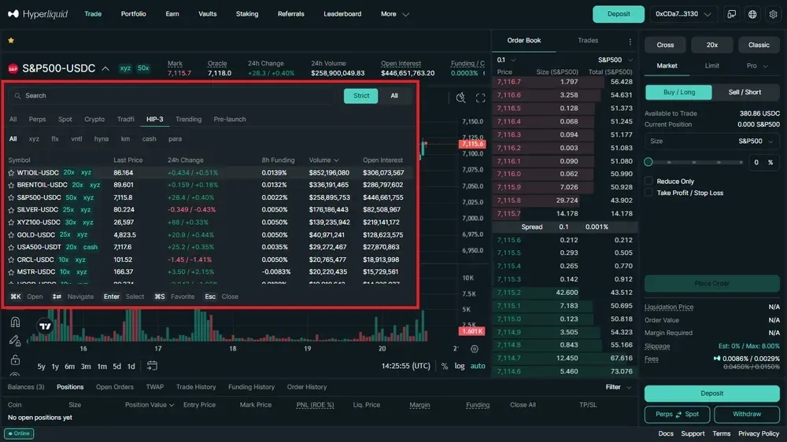This screenshot has height=442, width=787.
Task: Click the chart zoom magnifier icon
Action: pos(460,98)
